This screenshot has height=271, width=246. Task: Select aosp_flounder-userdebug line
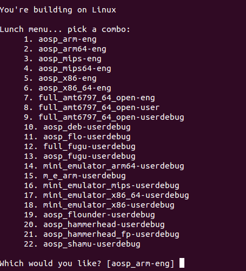pos(99,215)
